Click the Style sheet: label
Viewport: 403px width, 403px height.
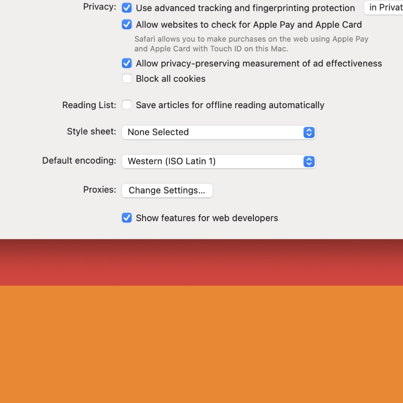click(91, 131)
